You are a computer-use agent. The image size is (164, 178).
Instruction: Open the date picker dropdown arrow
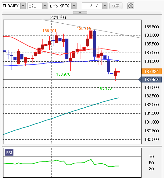tap(105, 6)
